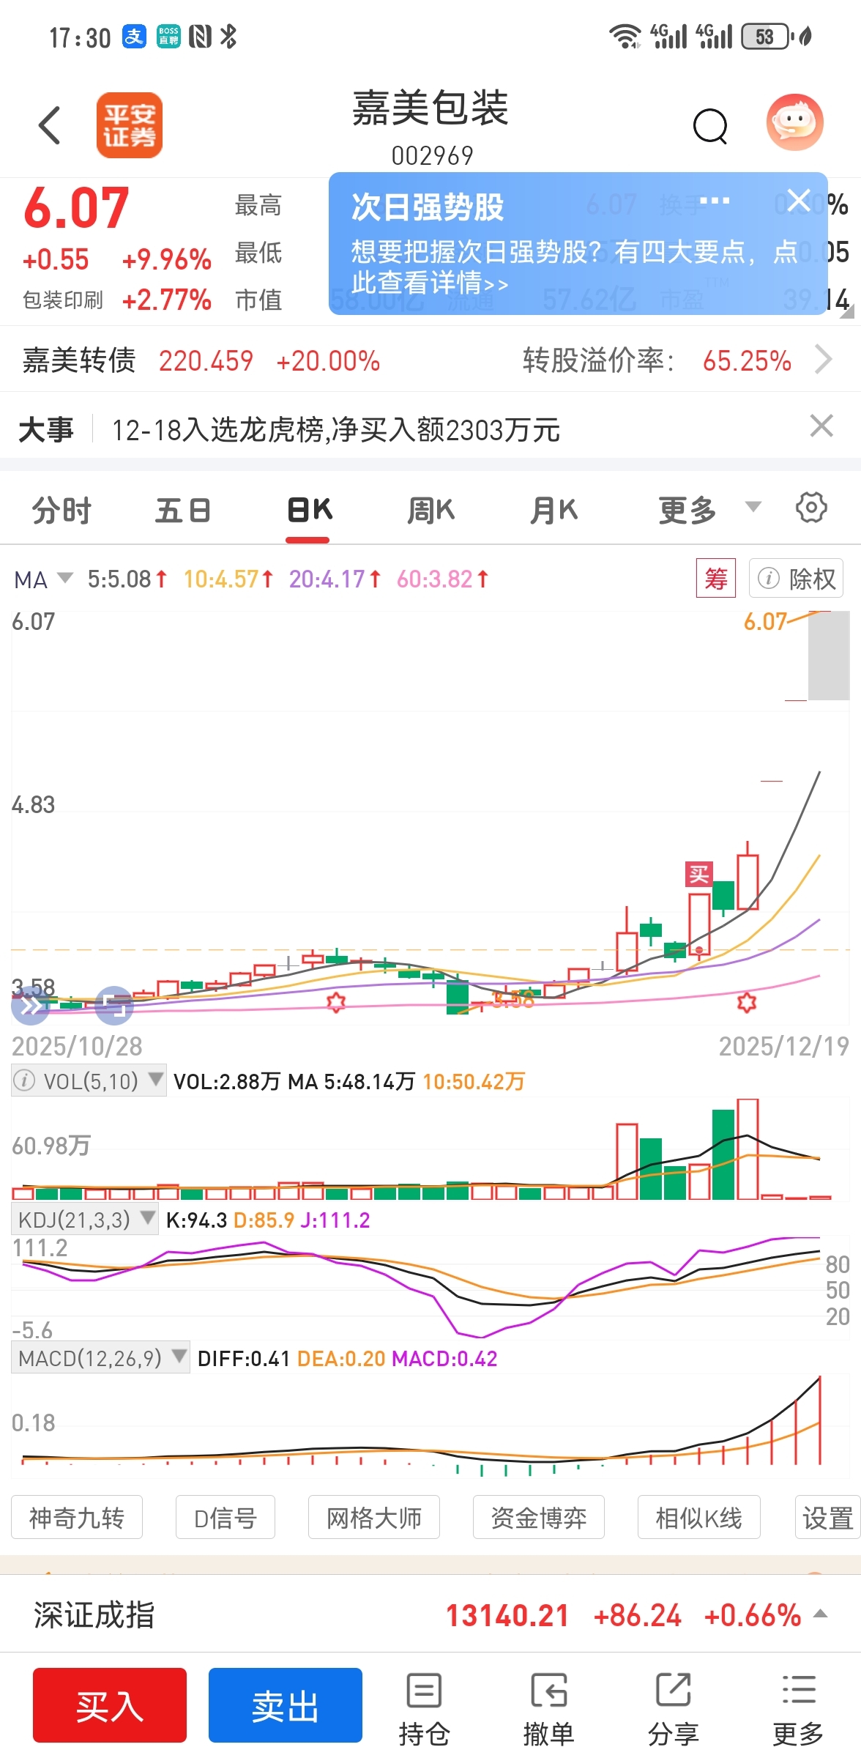Tap the Wi-Fi status icon
Viewport: 861px width, 1758px height.
pos(626,36)
